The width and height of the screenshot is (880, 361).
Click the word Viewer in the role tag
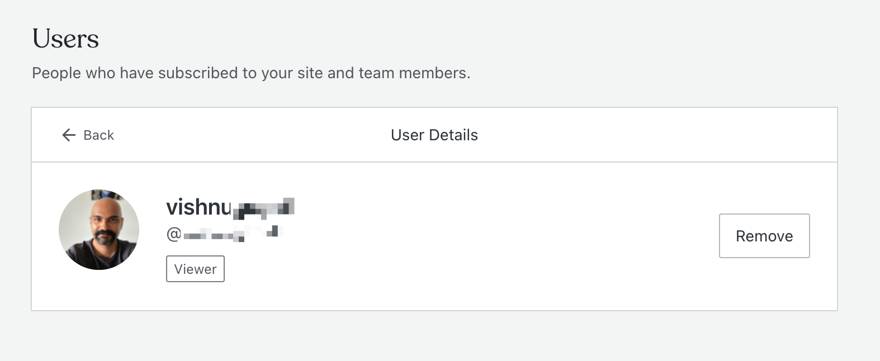pos(195,269)
